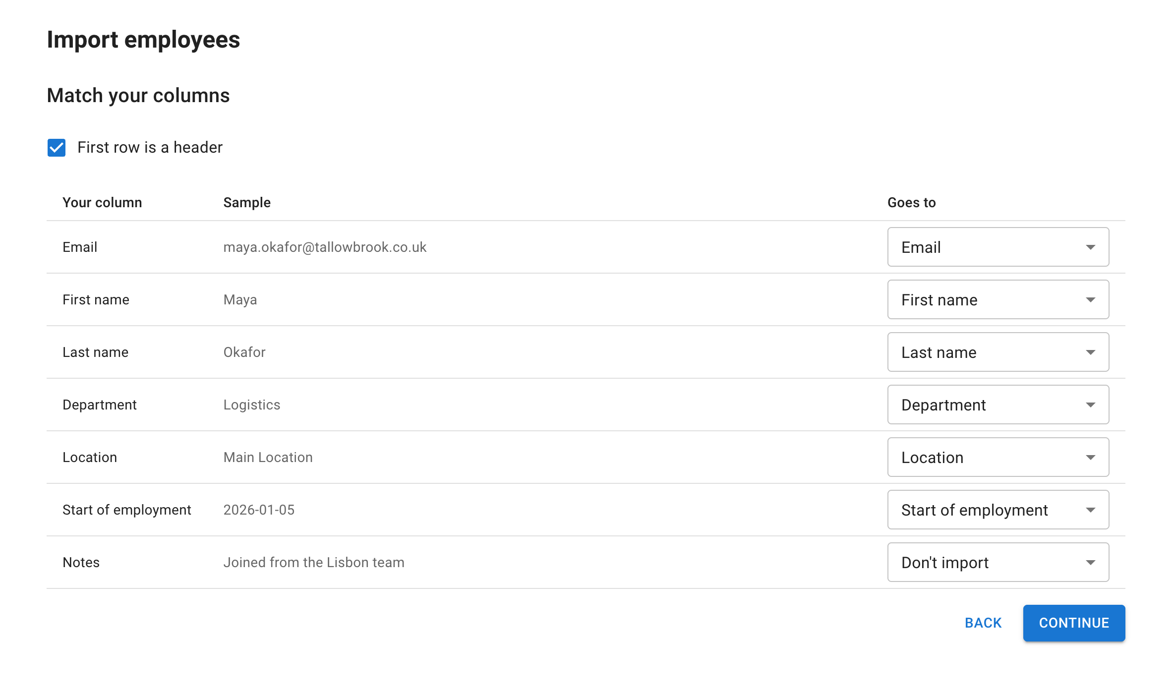The image size is (1173, 697).
Task: Click the arrow icon on Don't import dropdown
Action: pos(1090,562)
